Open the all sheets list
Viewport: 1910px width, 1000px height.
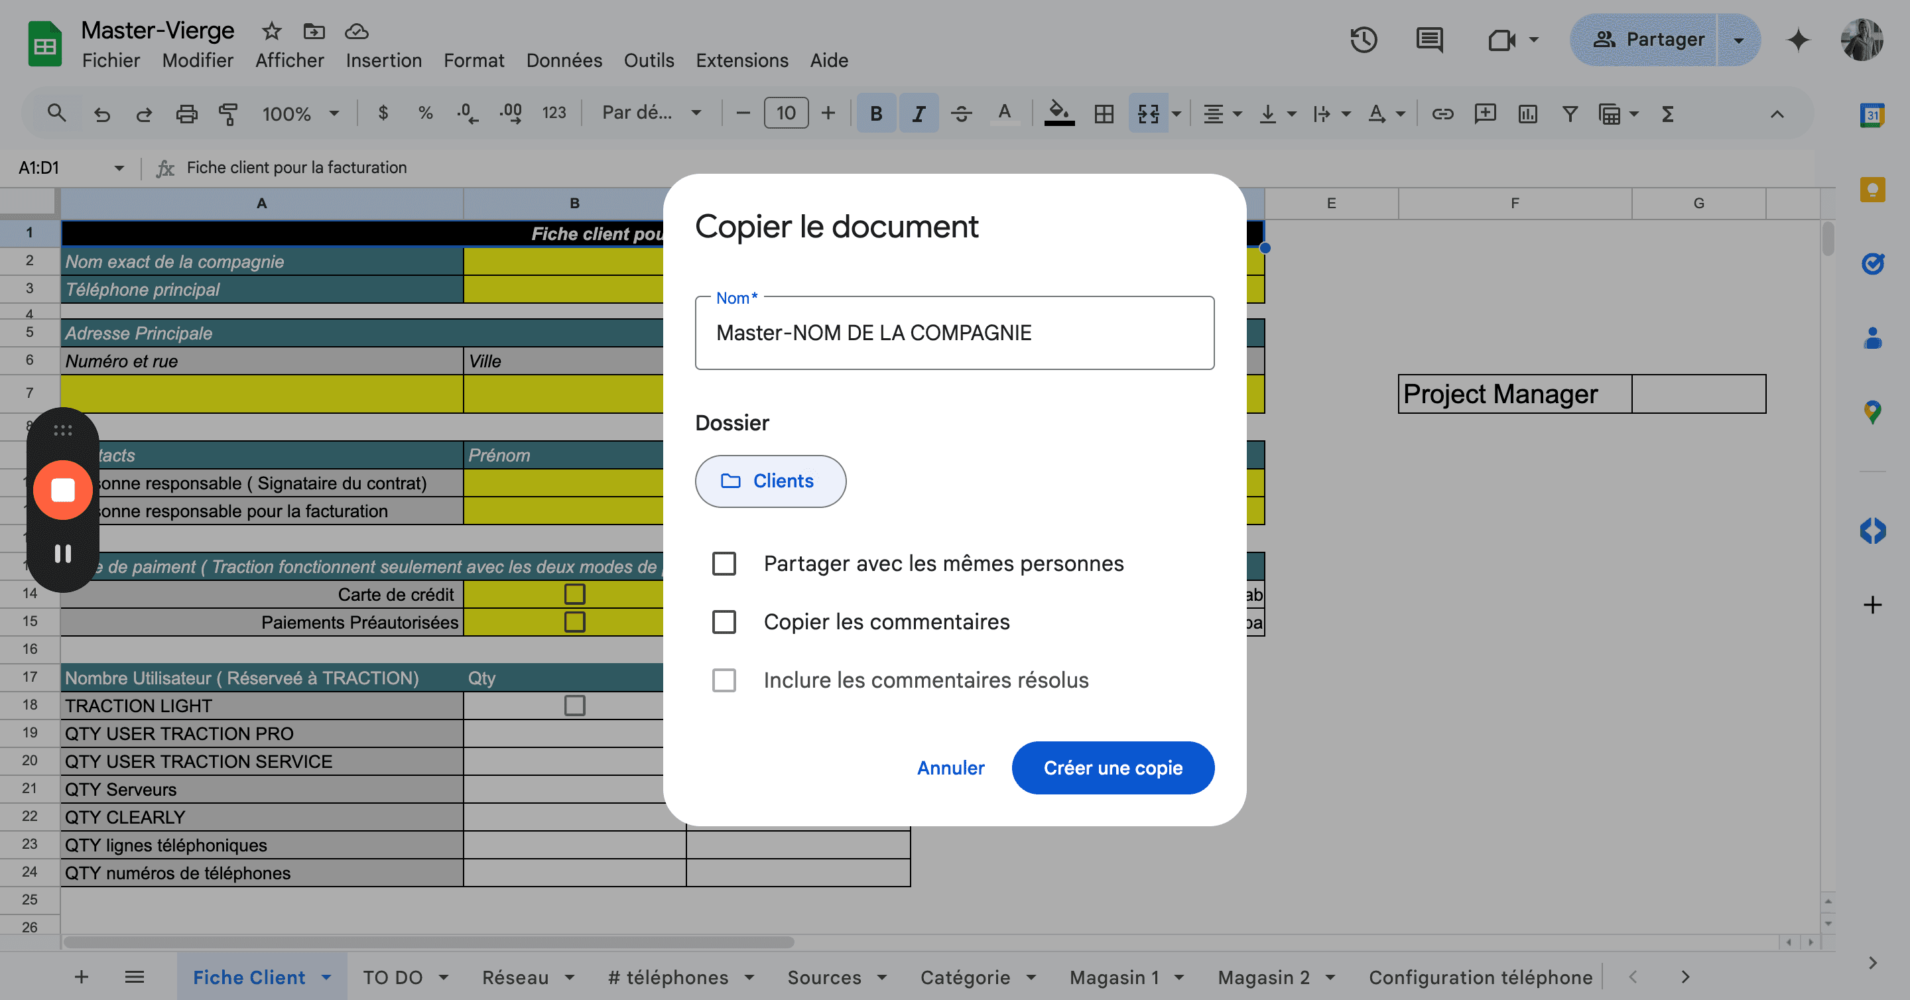pyautogui.click(x=134, y=977)
